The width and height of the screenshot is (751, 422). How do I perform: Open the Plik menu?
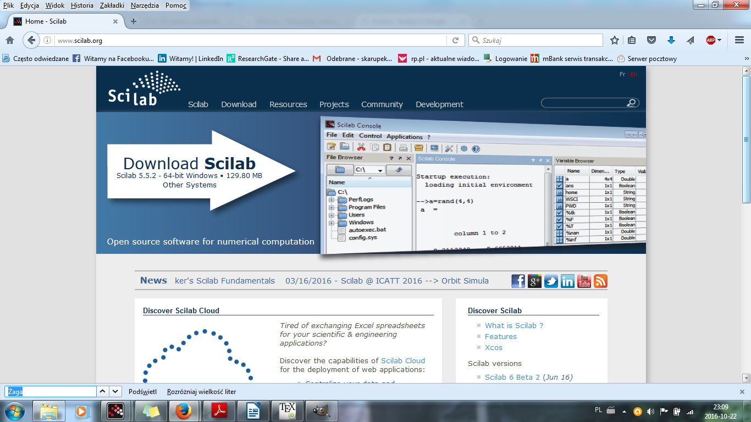(x=8, y=5)
